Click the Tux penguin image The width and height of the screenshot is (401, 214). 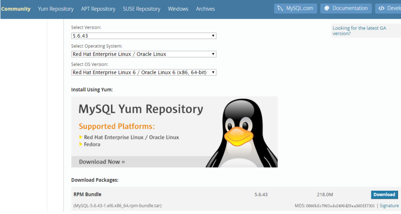[x=241, y=133]
